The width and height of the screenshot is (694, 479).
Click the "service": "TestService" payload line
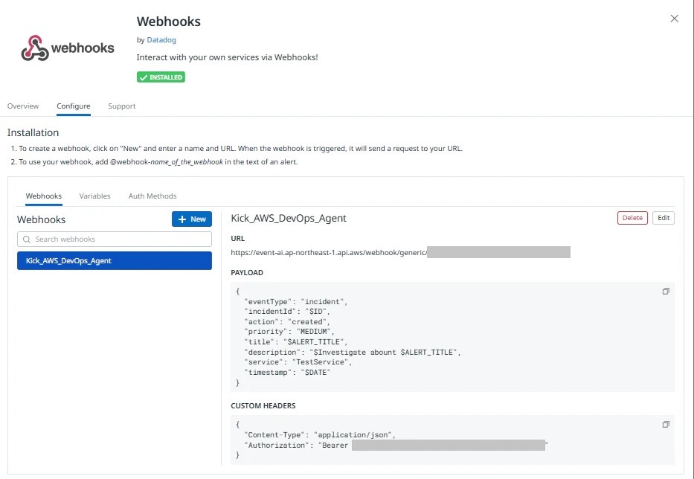[x=298, y=362]
